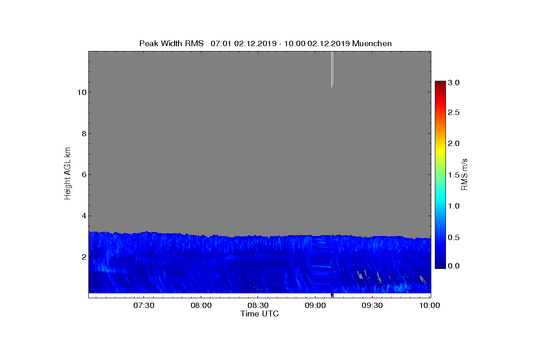Click the colorbar value 1.0
533x355 pixels.
pos(454,206)
